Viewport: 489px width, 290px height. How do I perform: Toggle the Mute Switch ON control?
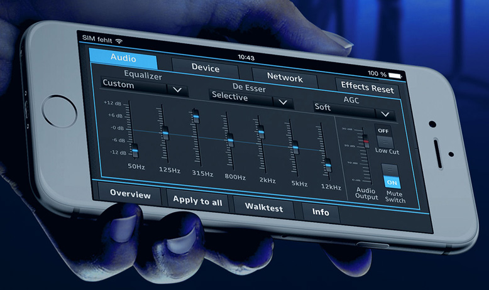click(x=392, y=176)
